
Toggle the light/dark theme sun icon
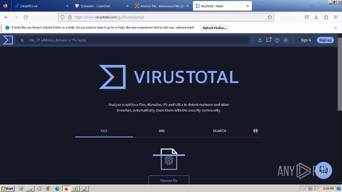286,40
